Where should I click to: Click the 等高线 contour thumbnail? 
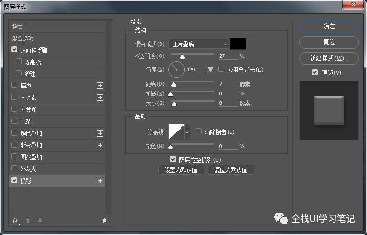coord(176,132)
